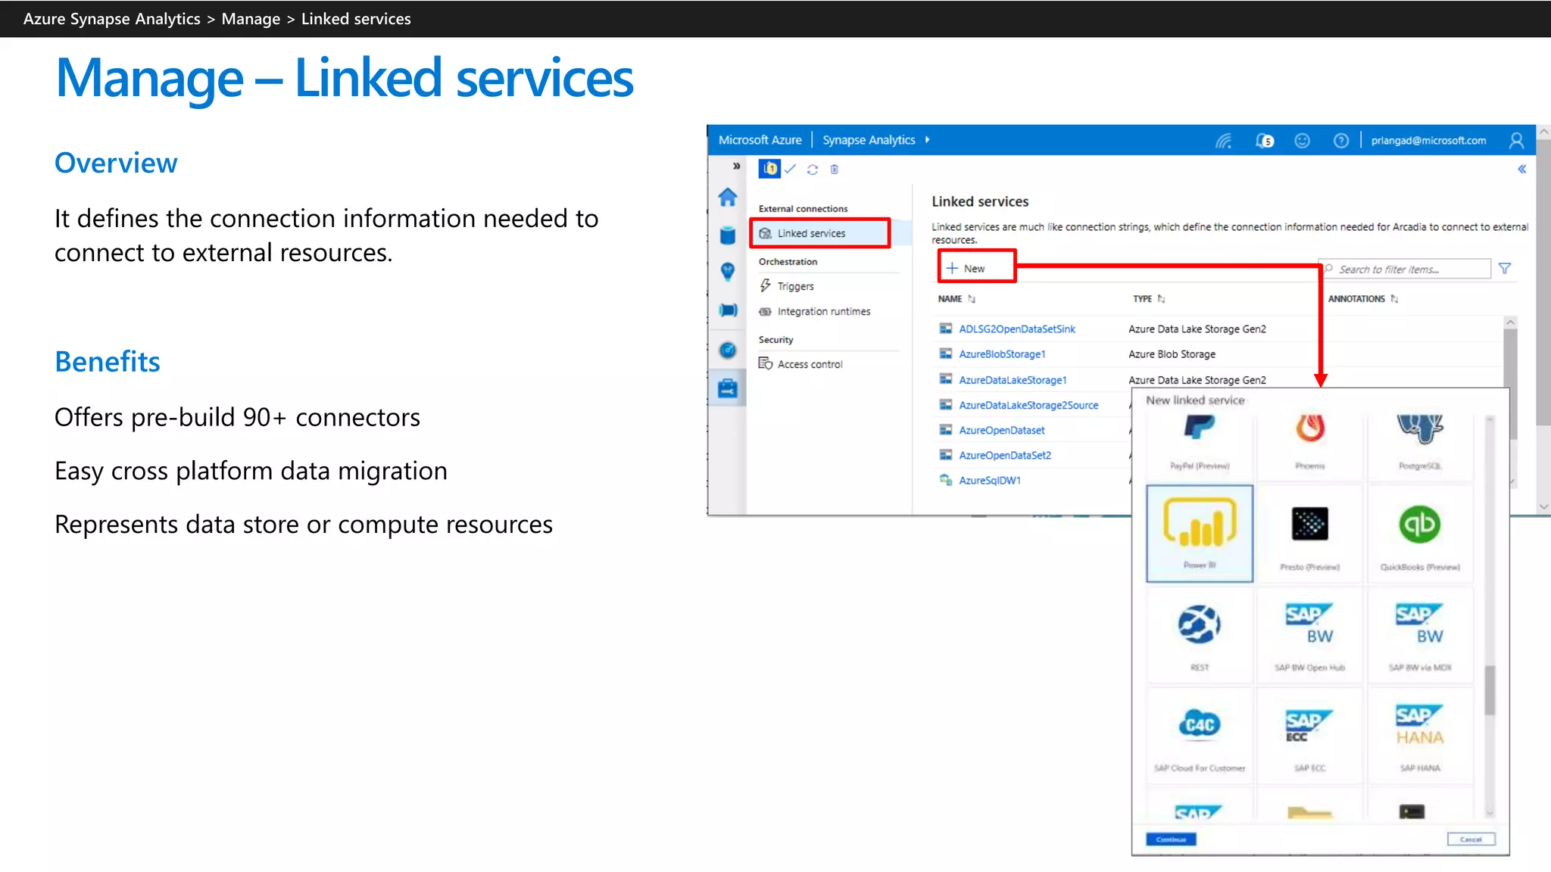Open the AzureSqlDW1 linked service
This screenshot has height=872, width=1551.
990,480
